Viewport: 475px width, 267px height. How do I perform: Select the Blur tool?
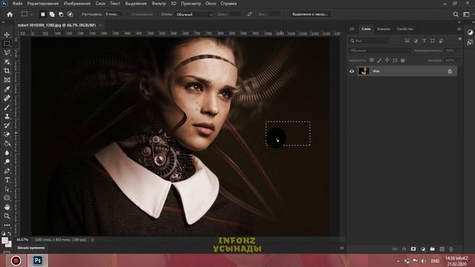click(7, 153)
